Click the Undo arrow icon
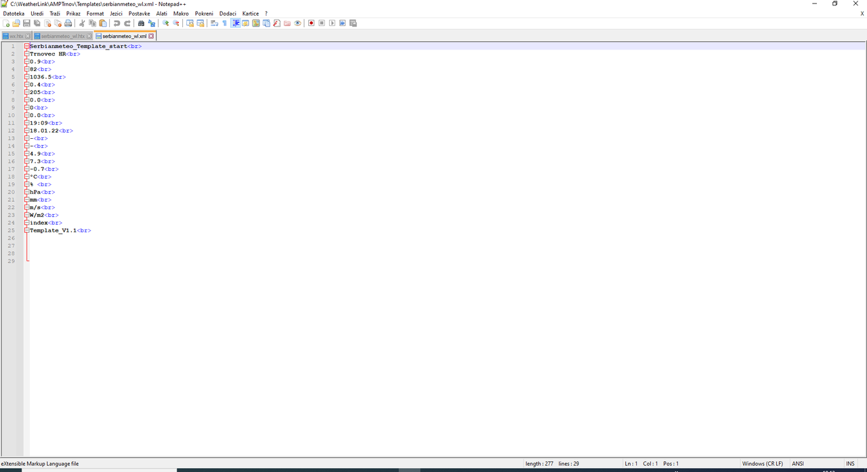867x472 pixels. click(117, 23)
